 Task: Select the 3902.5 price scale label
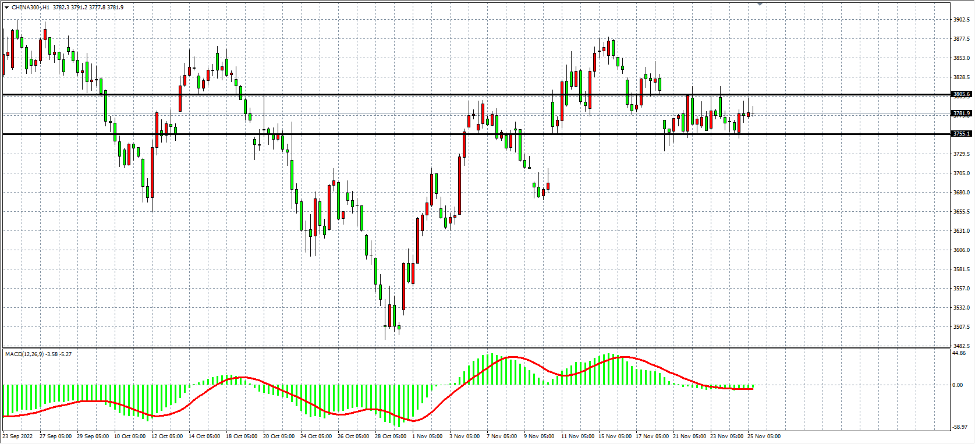(x=961, y=20)
